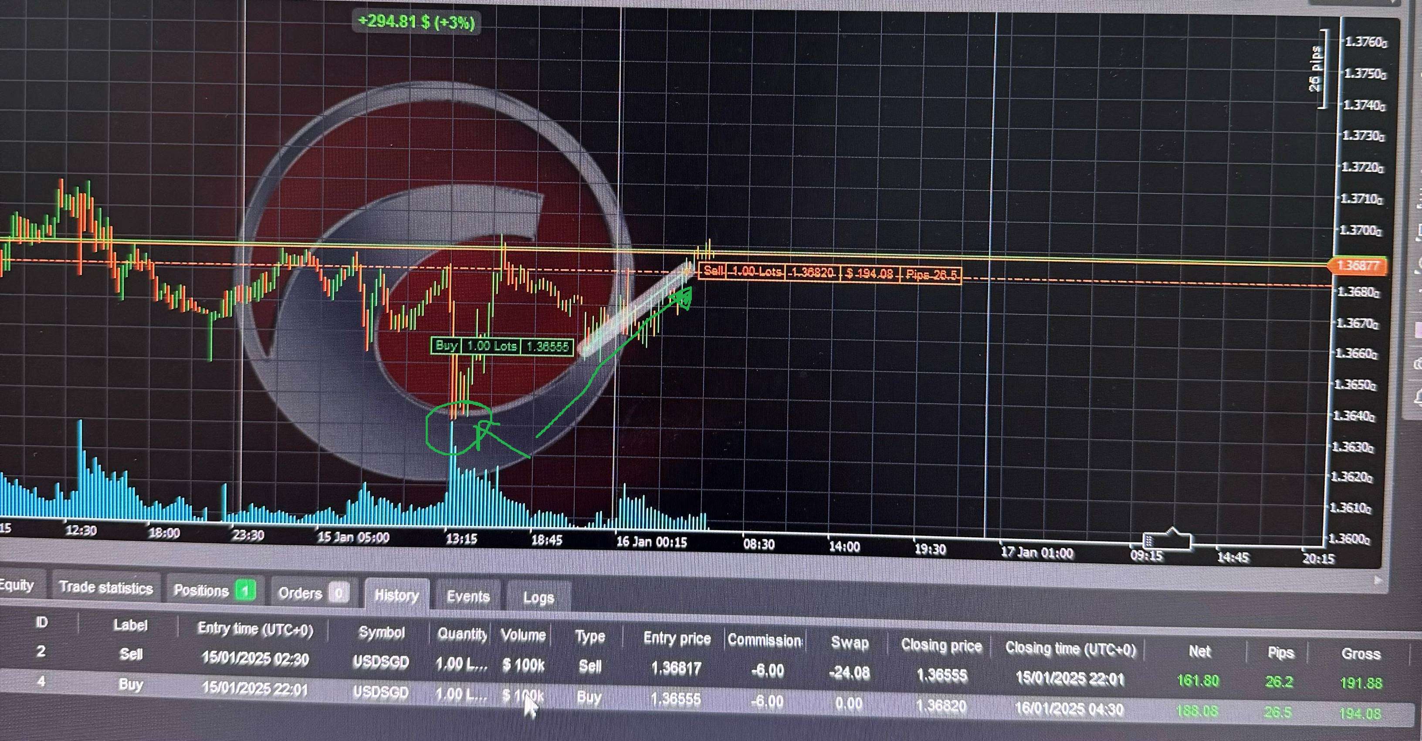Sort history by Net column header
1422x741 pixels.
pos(1199,652)
